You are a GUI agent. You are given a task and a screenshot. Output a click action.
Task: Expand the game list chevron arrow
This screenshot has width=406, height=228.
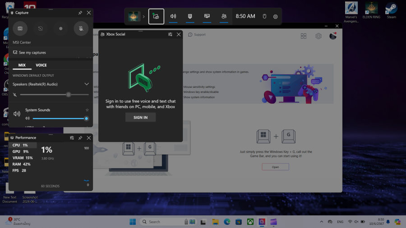click(x=143, y=16)
